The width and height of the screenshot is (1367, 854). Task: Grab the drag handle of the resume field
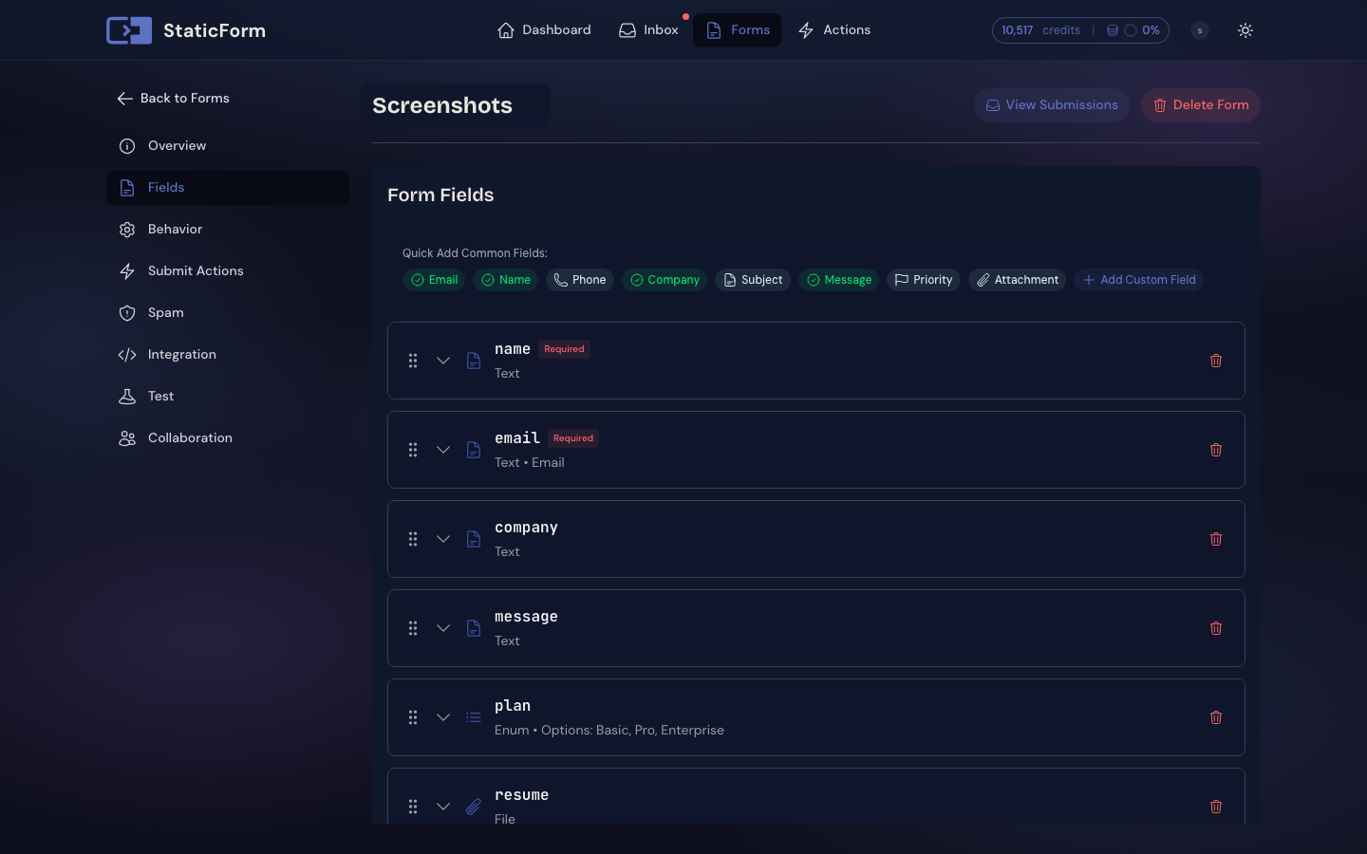pyautogui.click(x=413, y=807)
